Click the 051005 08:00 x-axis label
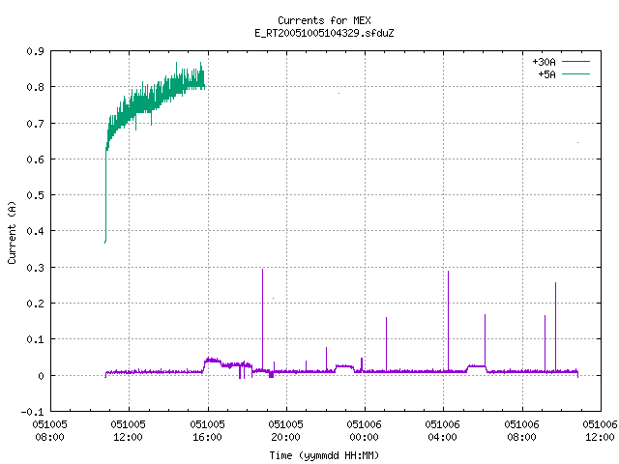Image resolution: width=619 pixels, height=464 pixels. point(49,430)
